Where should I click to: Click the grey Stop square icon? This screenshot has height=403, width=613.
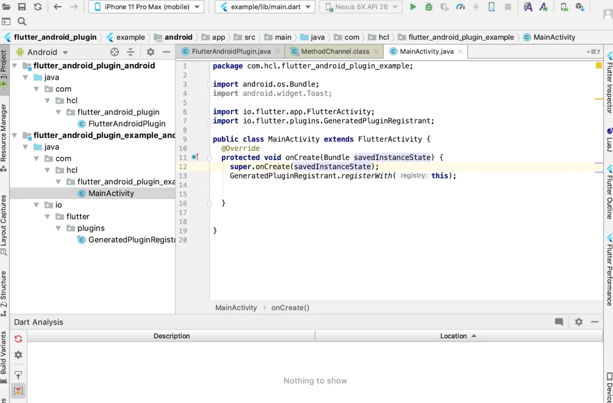point(508,7)
